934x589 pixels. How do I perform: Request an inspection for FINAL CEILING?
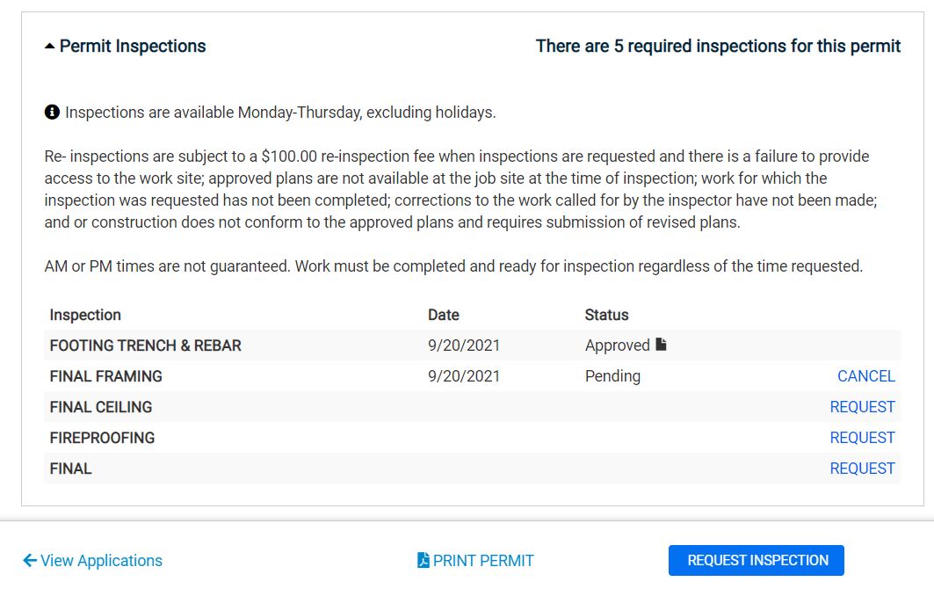(863, 406)
